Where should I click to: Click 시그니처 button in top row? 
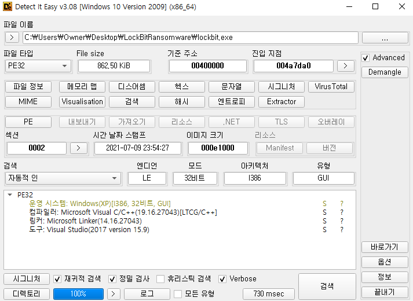click(x=282, y=87)
